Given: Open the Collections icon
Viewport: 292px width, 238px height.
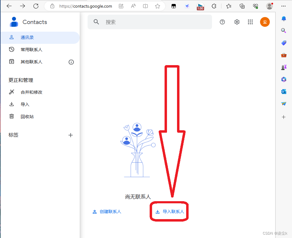Looking at the screenshot, I should click(x=242, y=6).
